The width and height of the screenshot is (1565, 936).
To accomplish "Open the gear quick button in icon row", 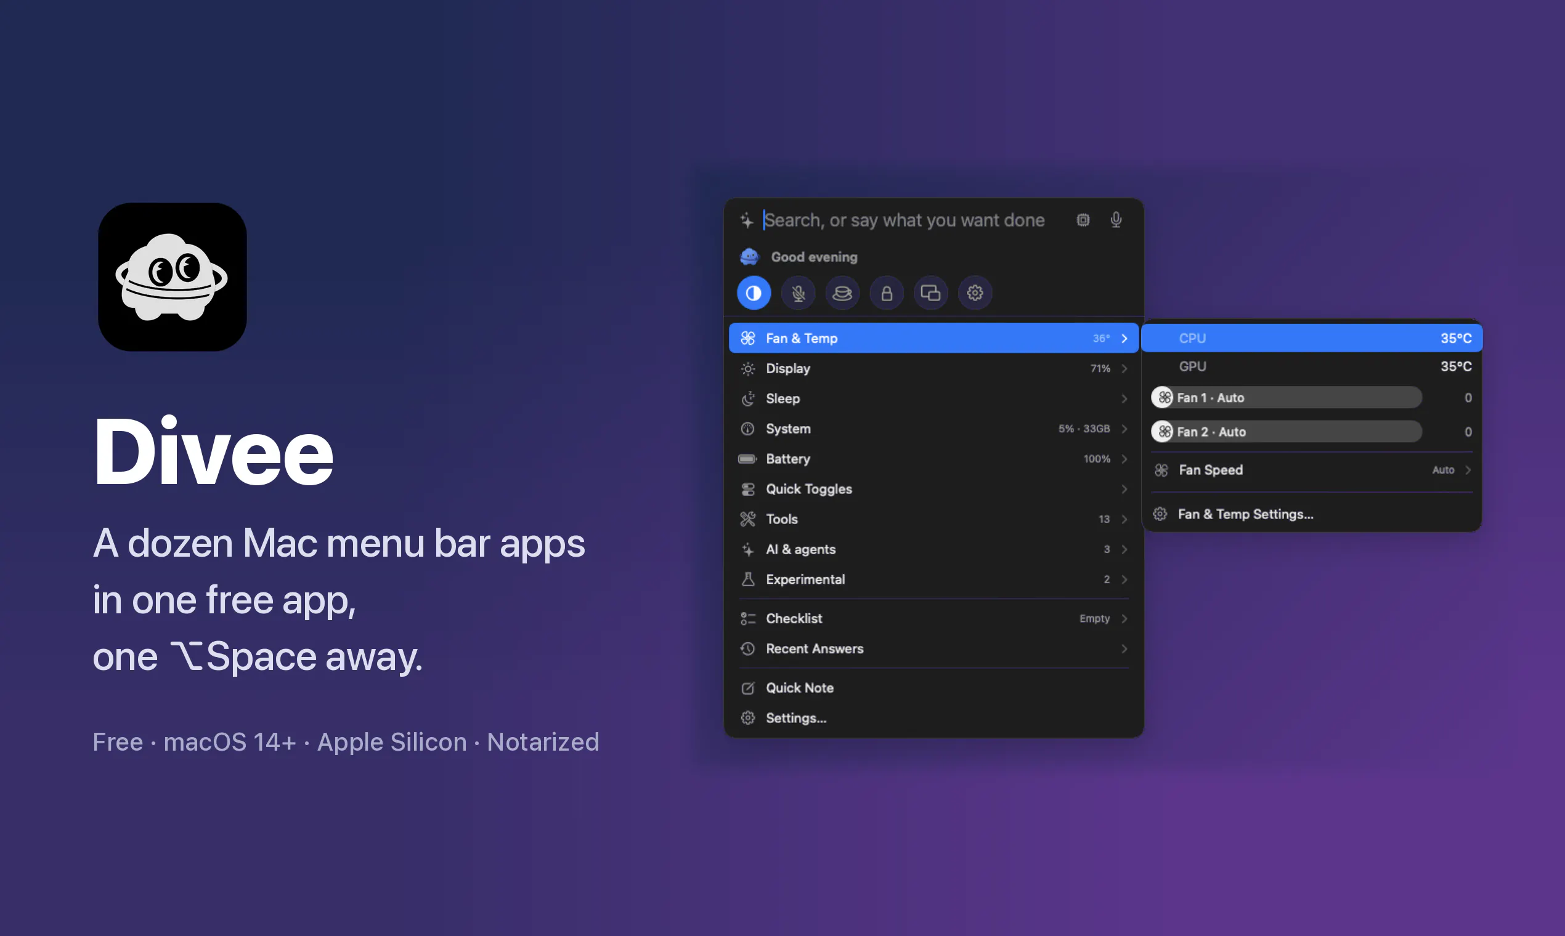I will pyautogui.click(x=975, y=293).
